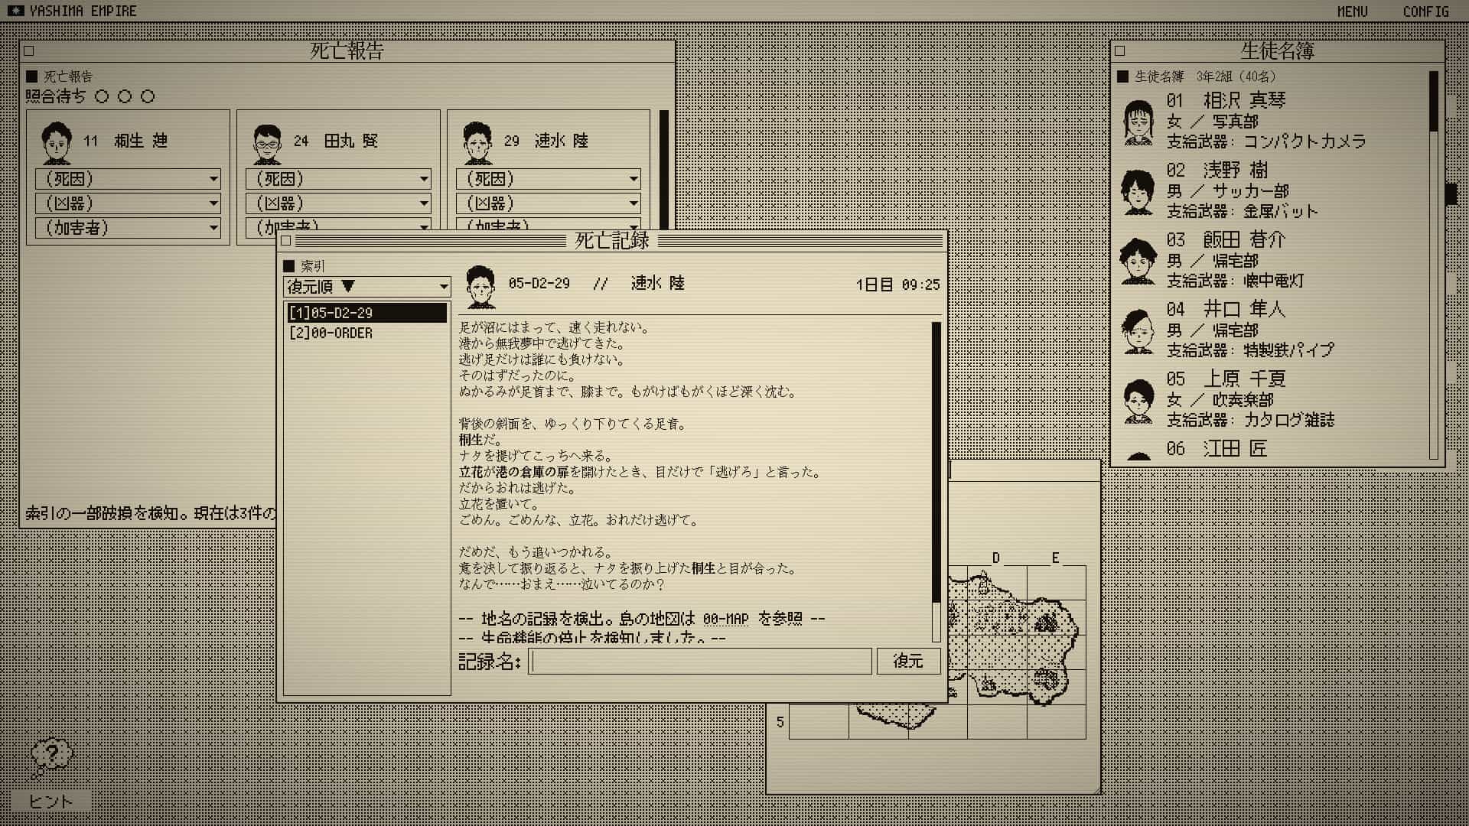Click the Yashima Empire flag icon
Screen dimensions: 1469x826
pyautogui.click(x=15, y=11)
